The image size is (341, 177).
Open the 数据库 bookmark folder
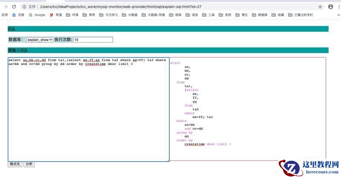click(260, 15)
